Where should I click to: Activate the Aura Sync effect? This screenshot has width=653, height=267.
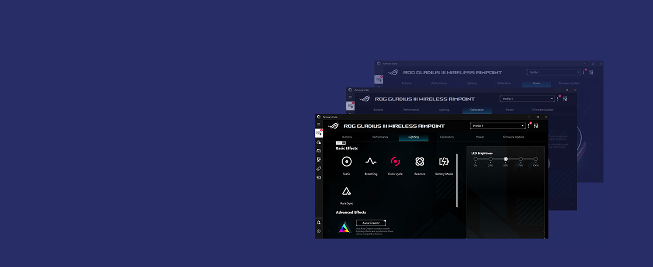347,191
